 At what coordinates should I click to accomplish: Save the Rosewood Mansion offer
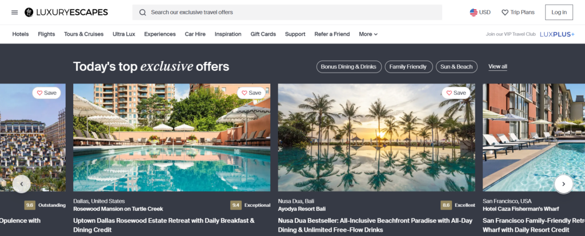tap(251, 93)
